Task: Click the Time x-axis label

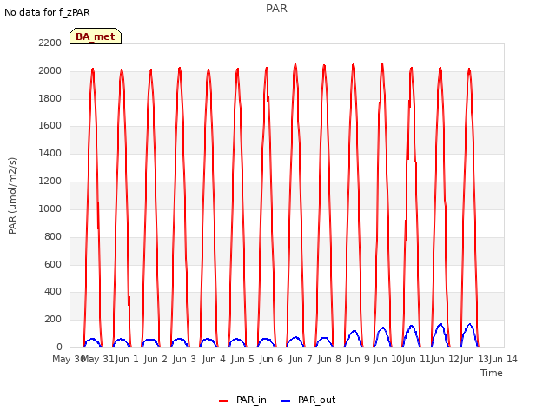Action: click(492, 373)
